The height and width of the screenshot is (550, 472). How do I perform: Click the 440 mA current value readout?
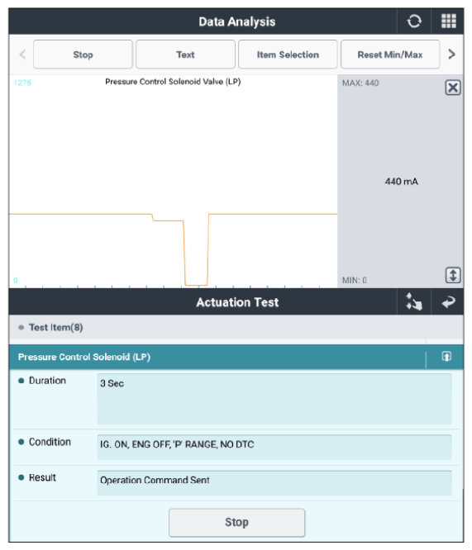click(x=402, y=182)
